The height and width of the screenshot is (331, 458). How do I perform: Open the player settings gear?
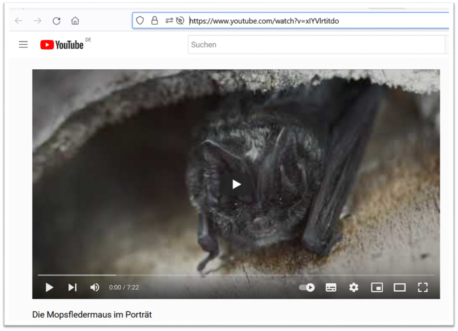(354, 288)
